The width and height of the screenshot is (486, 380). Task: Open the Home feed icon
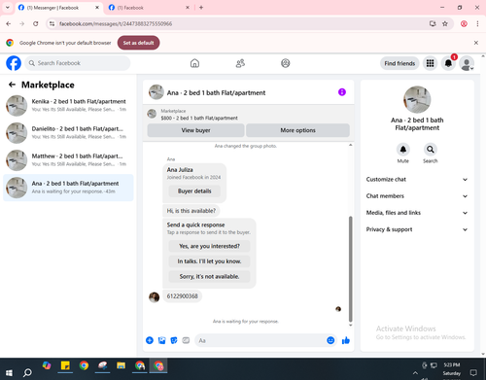coord(194,63)
